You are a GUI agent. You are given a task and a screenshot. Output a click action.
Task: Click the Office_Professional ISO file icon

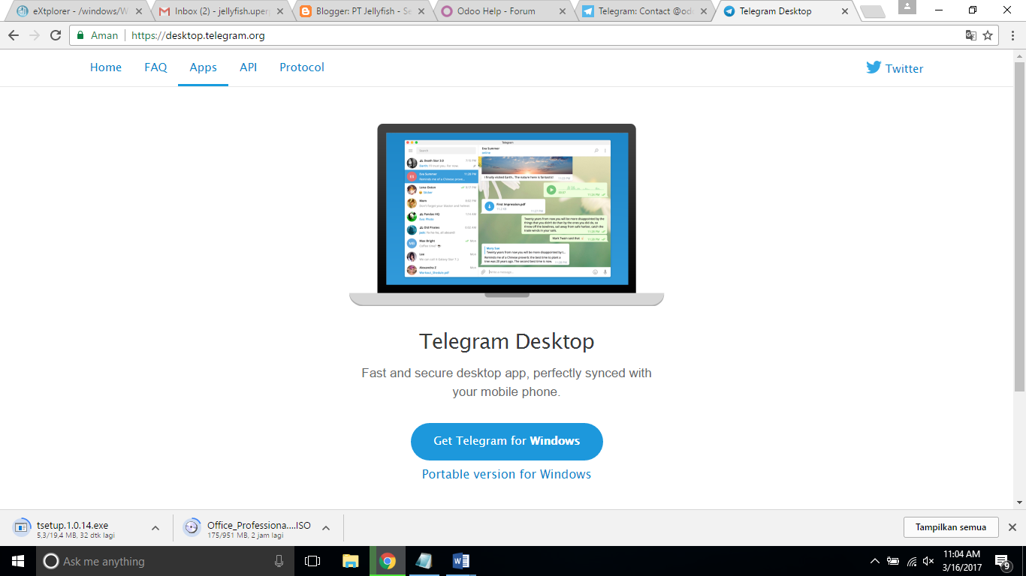point(192,527)
